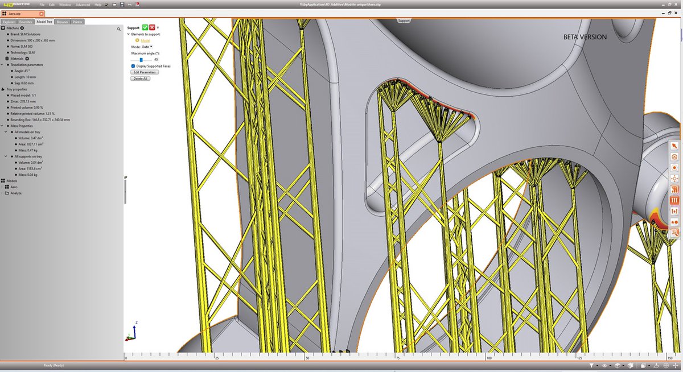Toggle the Display Supported Faces checkbox

coord(133,65)
